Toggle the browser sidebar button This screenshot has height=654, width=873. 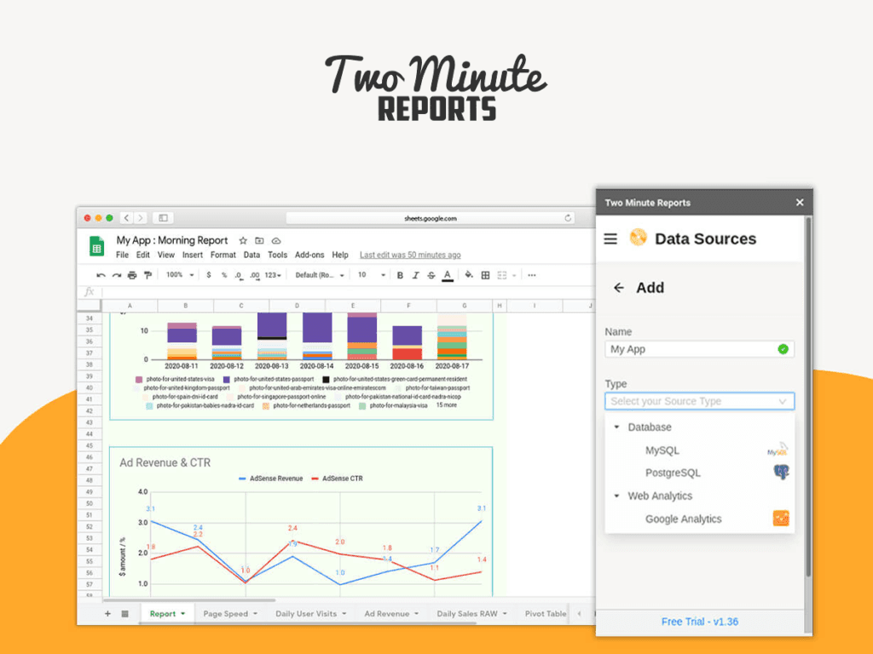163,218
